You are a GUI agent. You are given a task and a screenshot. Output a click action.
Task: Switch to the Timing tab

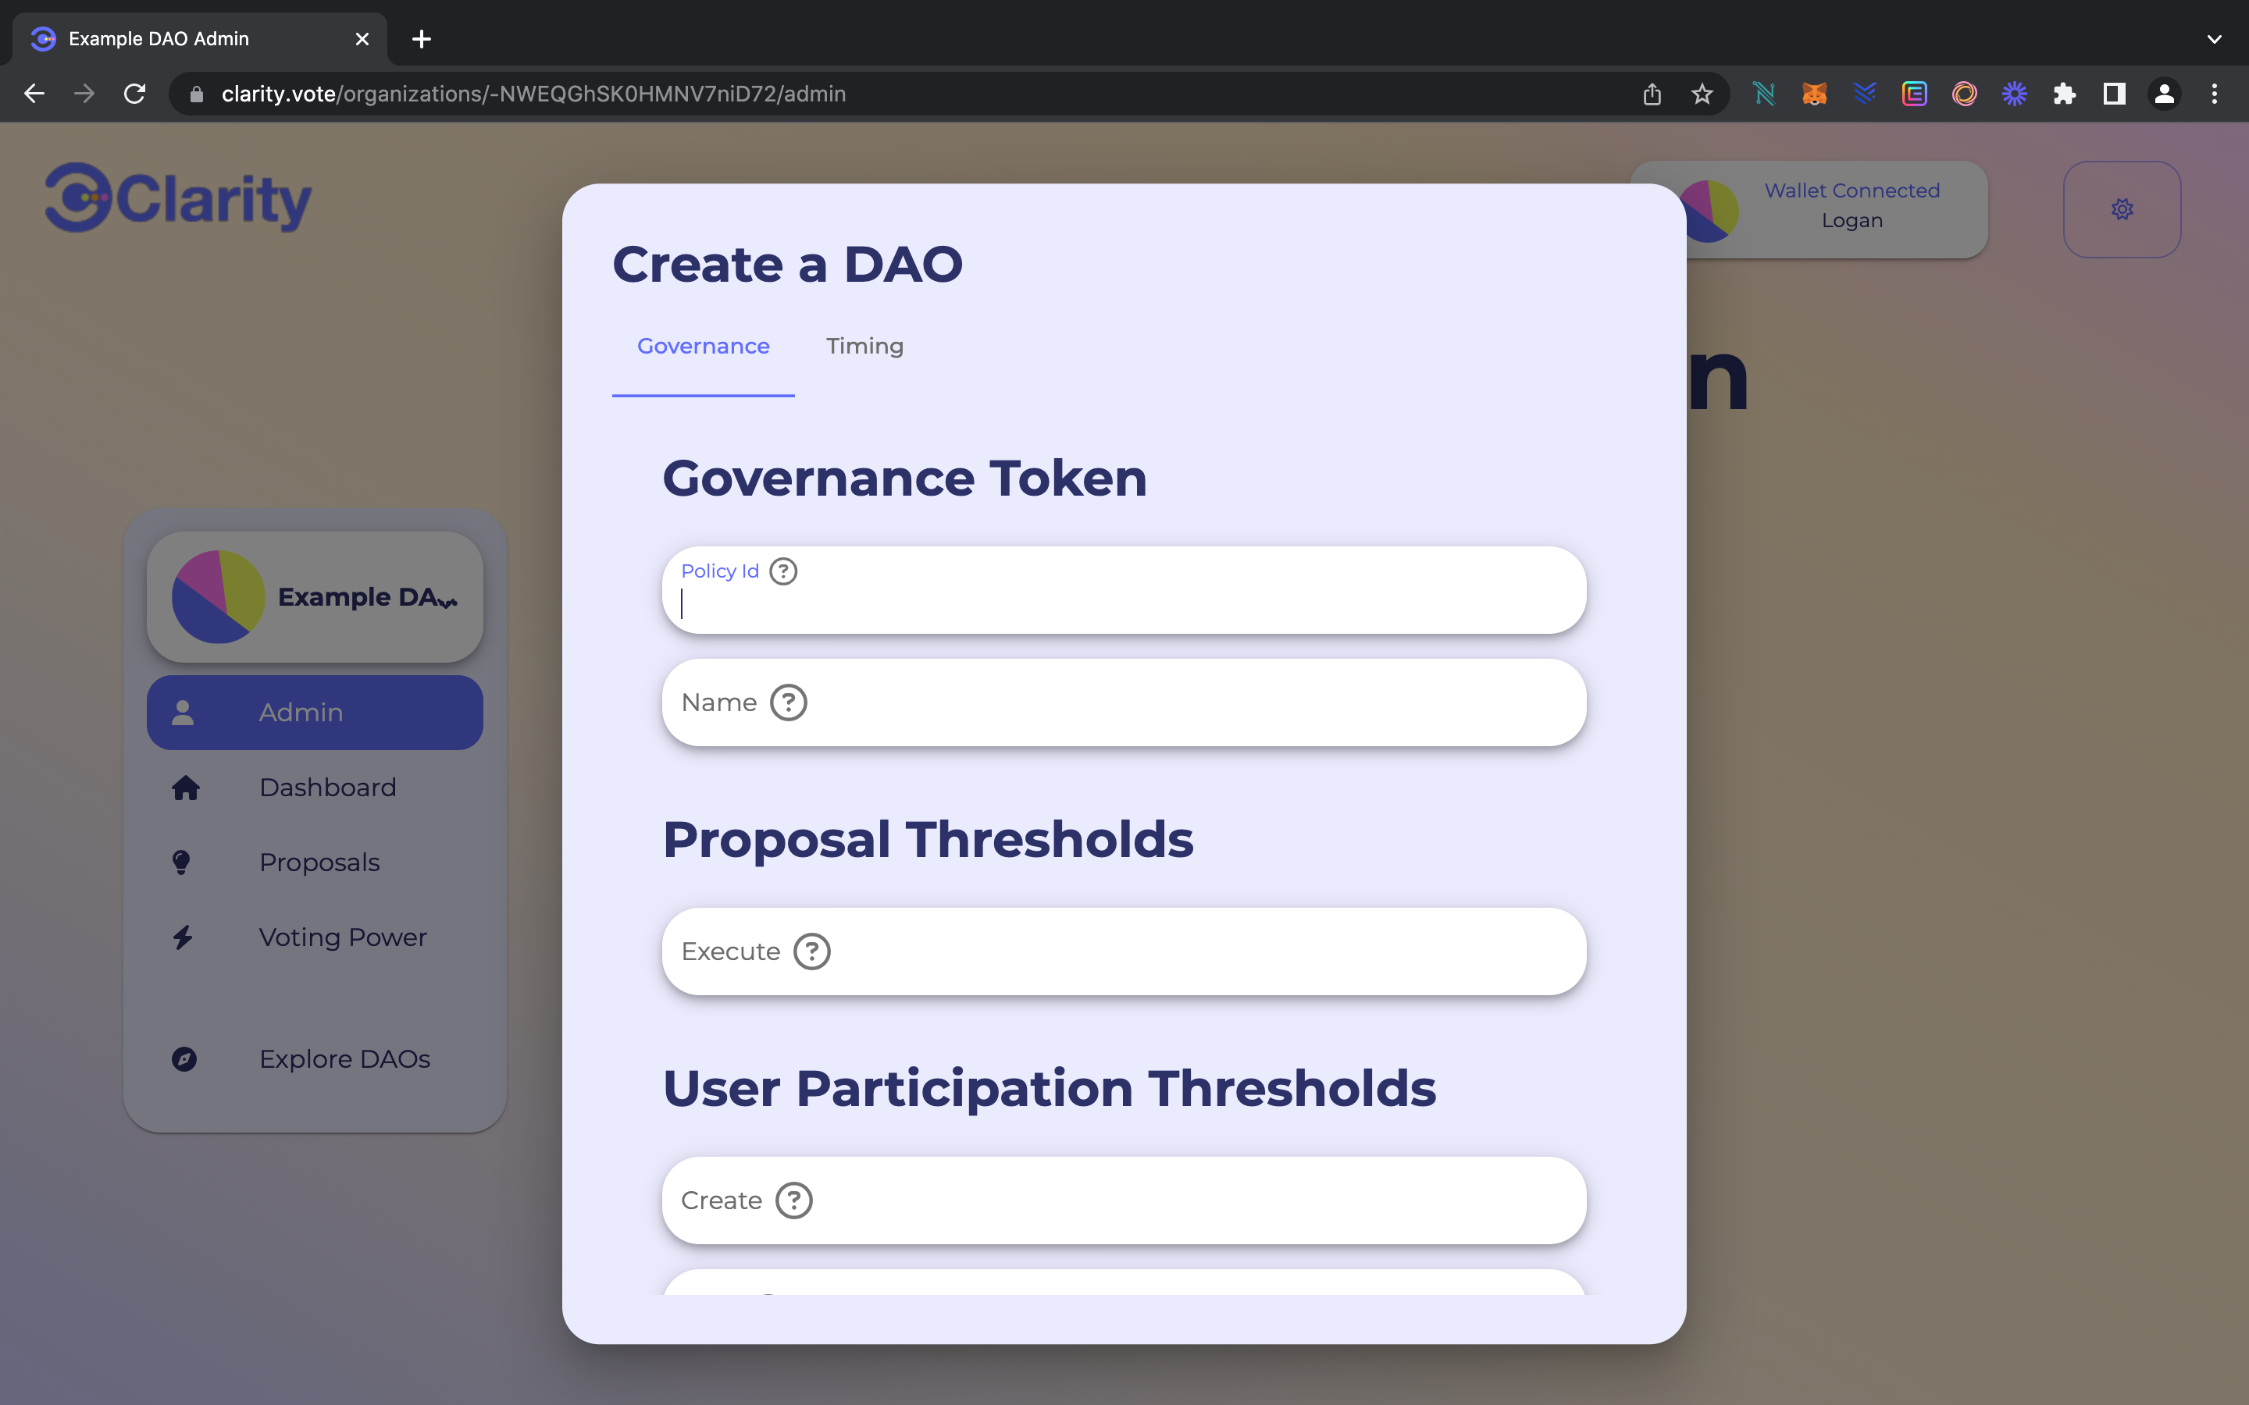click(x=864, y=347)
